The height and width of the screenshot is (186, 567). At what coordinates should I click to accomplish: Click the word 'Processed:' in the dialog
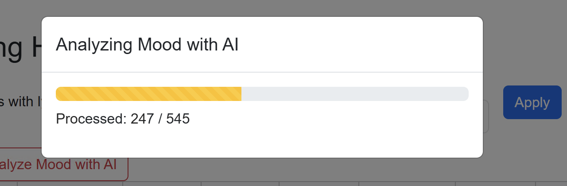pos(91,119)
